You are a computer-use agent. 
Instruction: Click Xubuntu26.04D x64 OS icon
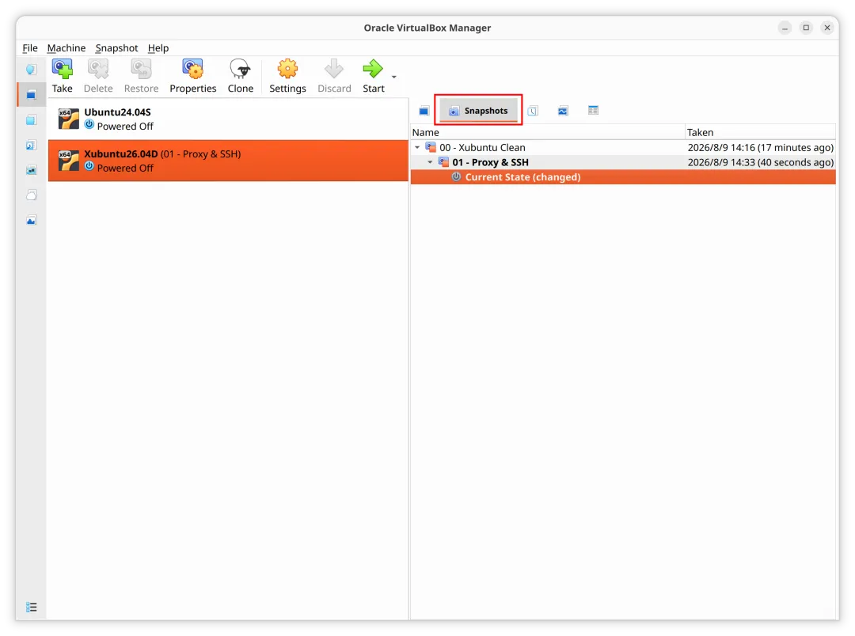click(x=69, y=161)
